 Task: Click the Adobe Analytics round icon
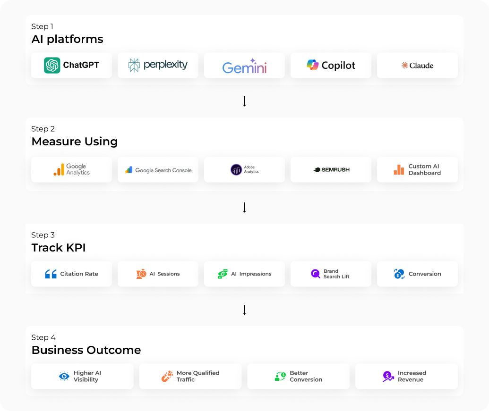coord(236,170)
